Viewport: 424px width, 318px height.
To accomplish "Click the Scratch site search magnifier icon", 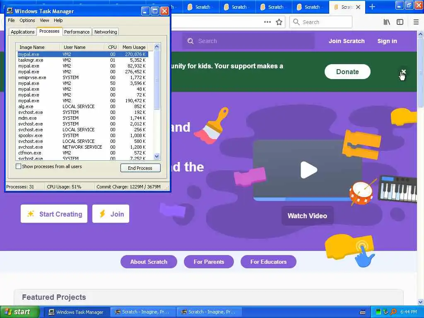I will pos(190,41).
